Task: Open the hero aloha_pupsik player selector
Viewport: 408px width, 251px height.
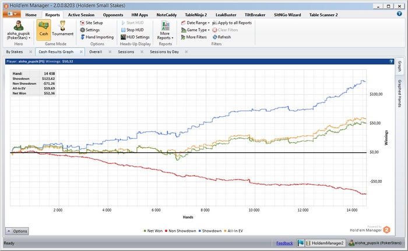Action: coord(17,29)
